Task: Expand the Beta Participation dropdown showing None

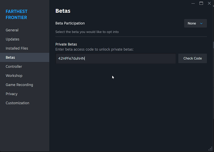Action: [195, 23]
